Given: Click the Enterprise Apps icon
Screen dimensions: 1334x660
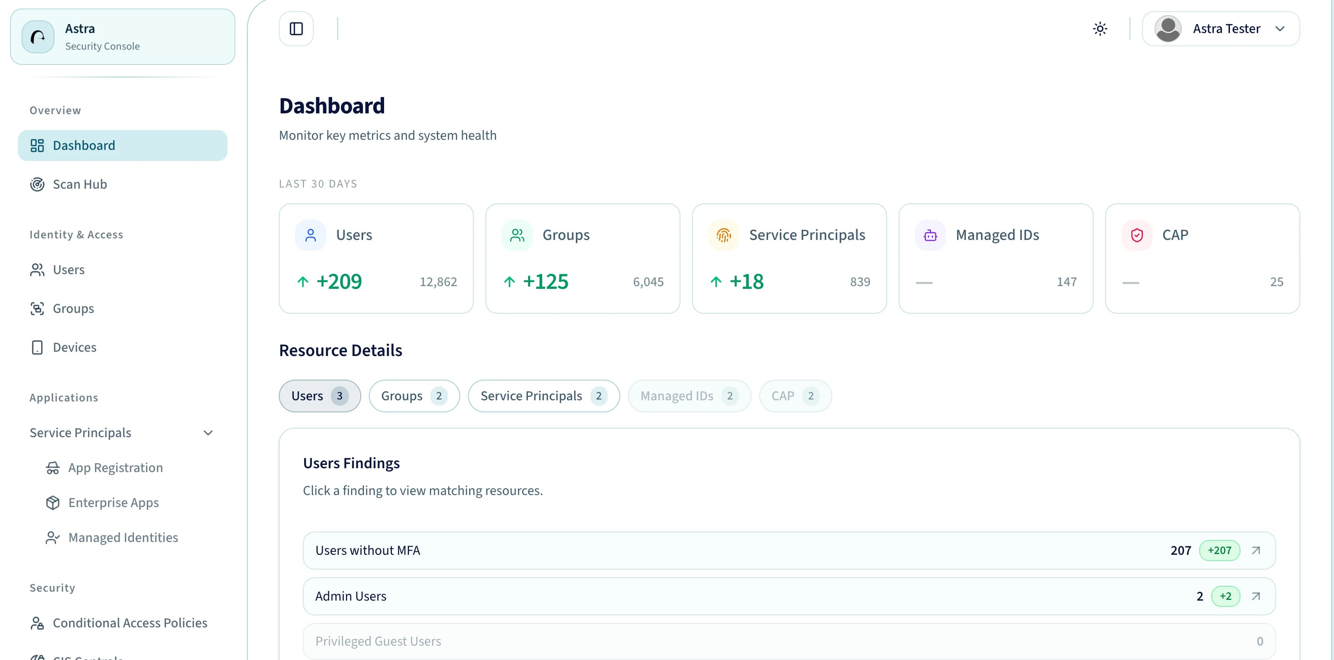Looking at the screenshot, I should click(x=52, y=502).
